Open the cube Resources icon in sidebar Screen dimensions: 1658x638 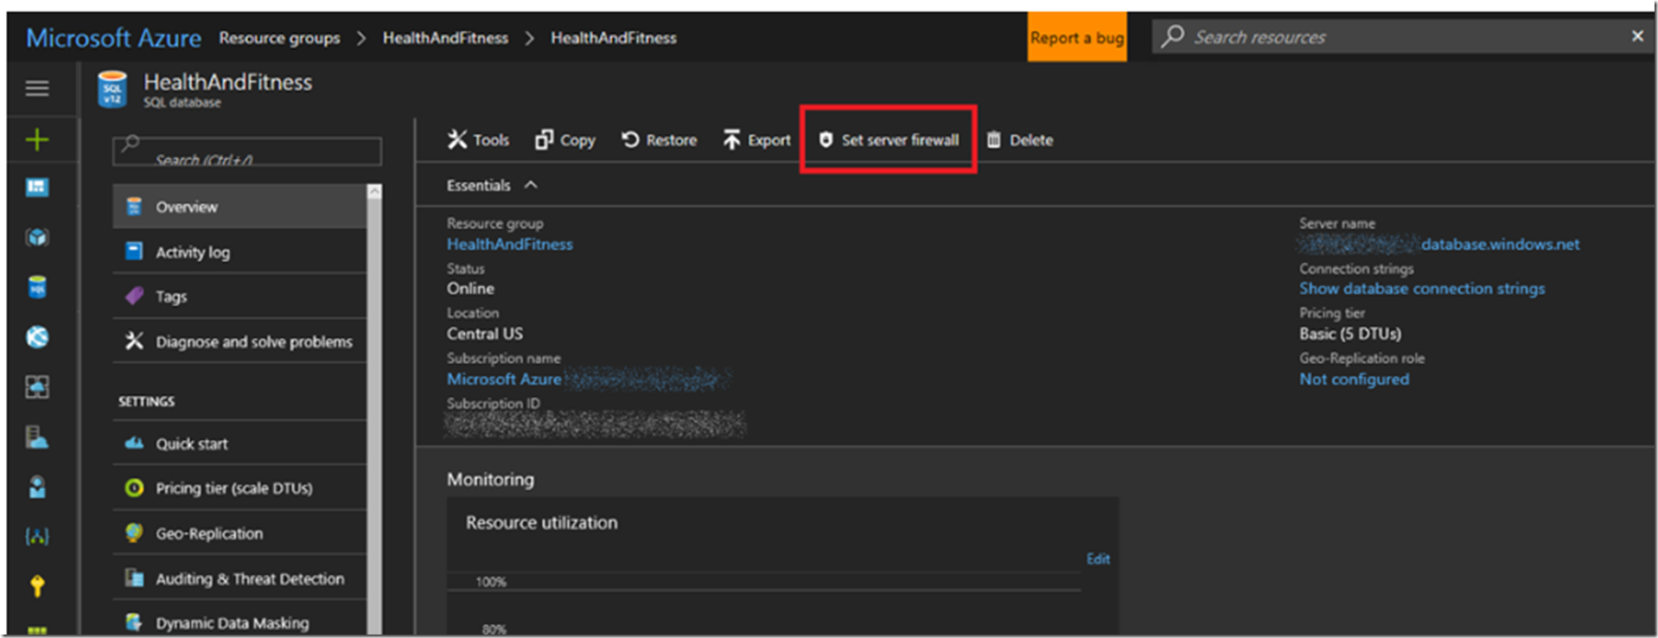tap(37, 237)
